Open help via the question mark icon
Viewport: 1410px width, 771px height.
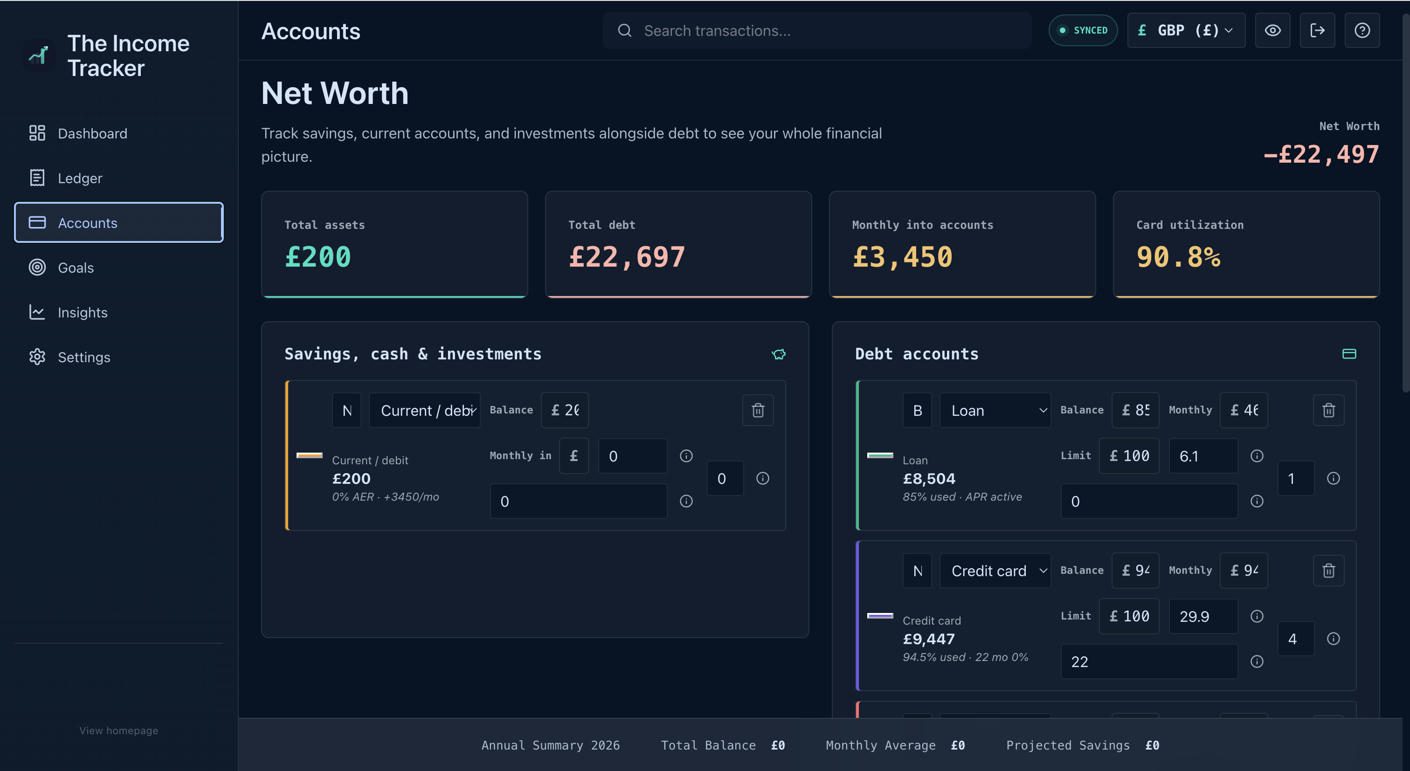pyautogui.click(x=1362, y=30)
